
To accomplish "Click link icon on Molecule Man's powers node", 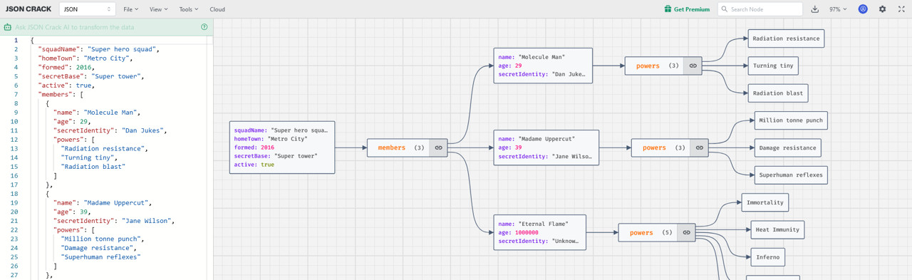I will coord(693,66).
